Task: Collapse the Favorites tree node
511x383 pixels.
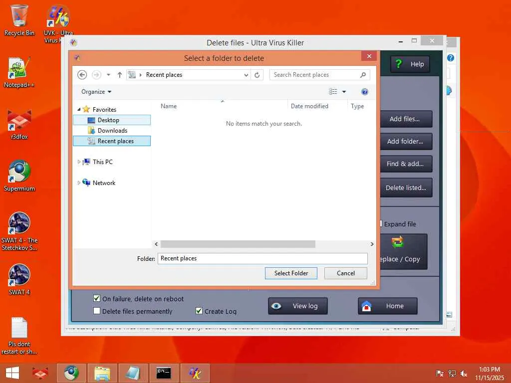Action: click(x=79, y=109)
